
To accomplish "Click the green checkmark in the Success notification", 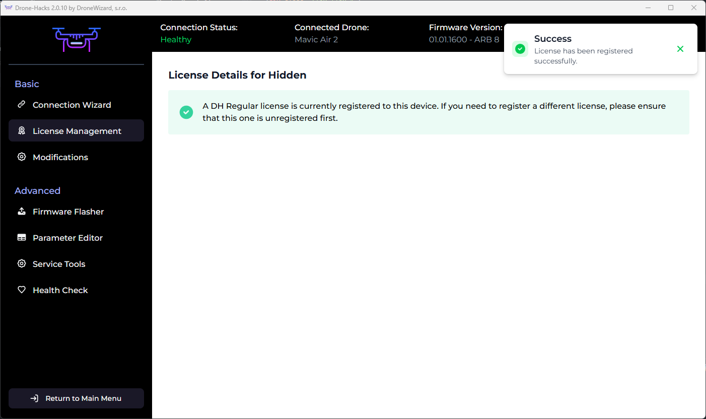I will pyautogui.click(x=520, y=49).
